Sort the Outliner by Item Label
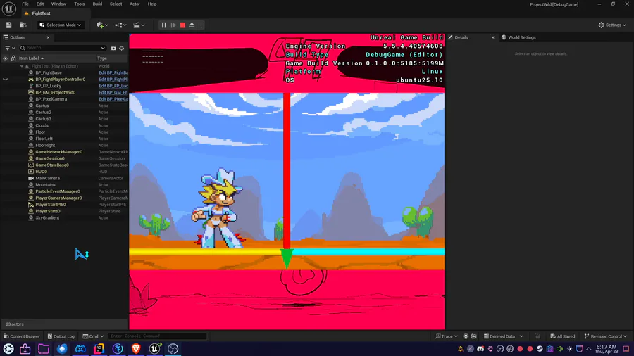This screenshot has width=634, height=356. point(31,58)
